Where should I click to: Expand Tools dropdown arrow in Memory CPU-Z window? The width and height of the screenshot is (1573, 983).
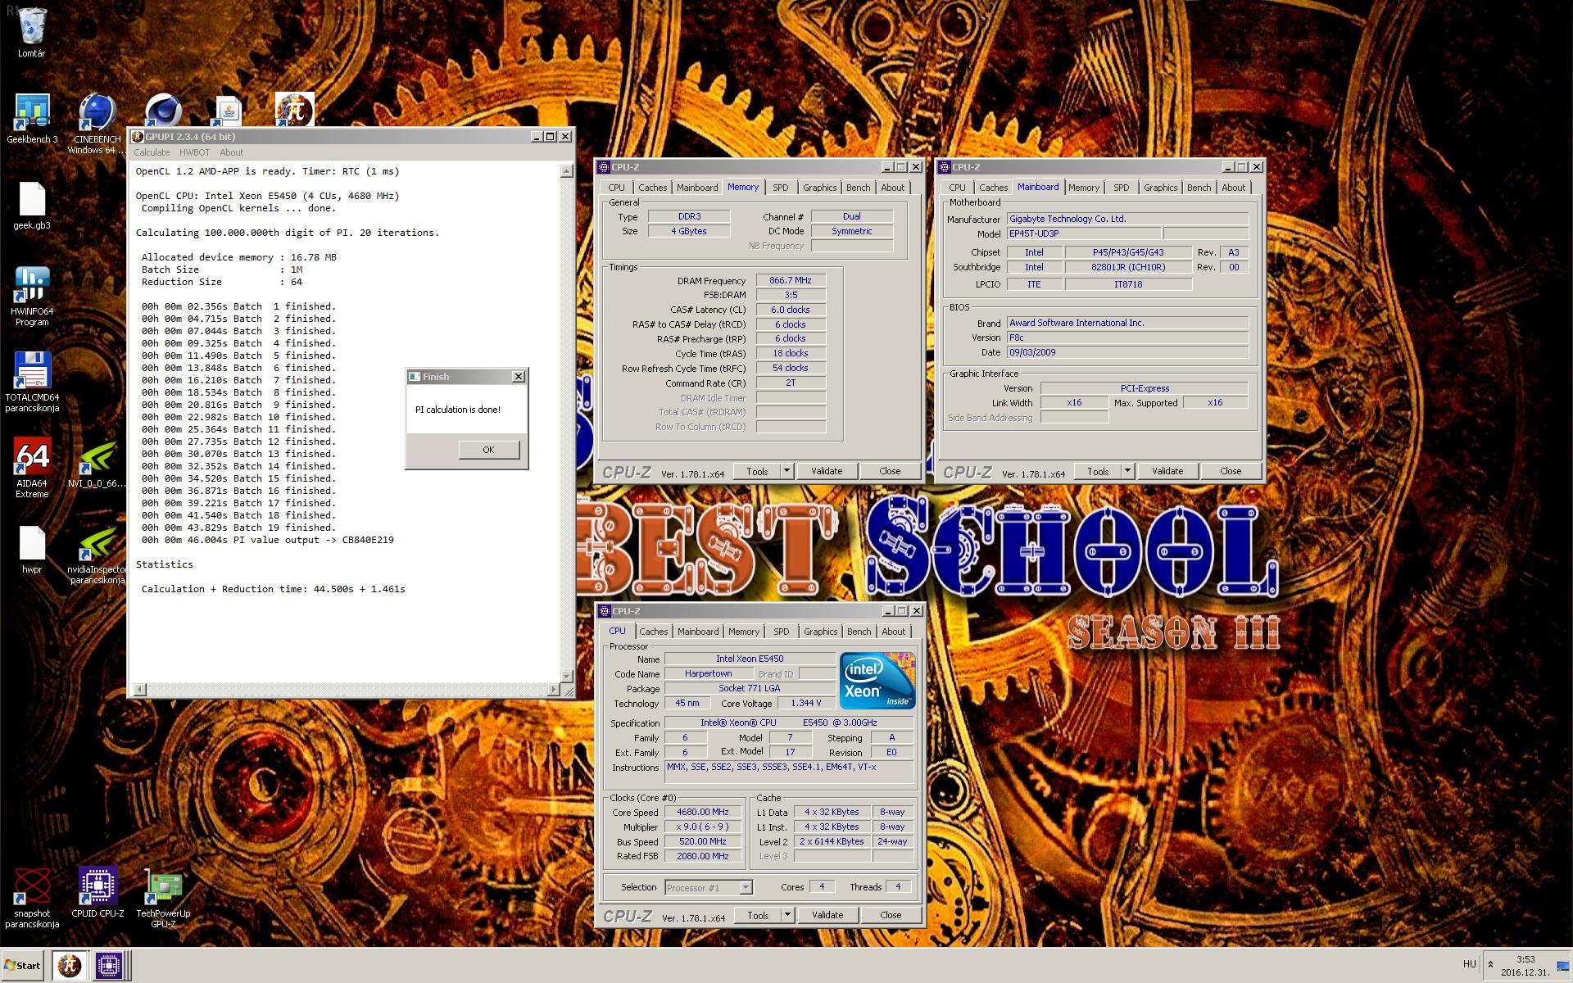click(786, 471)
